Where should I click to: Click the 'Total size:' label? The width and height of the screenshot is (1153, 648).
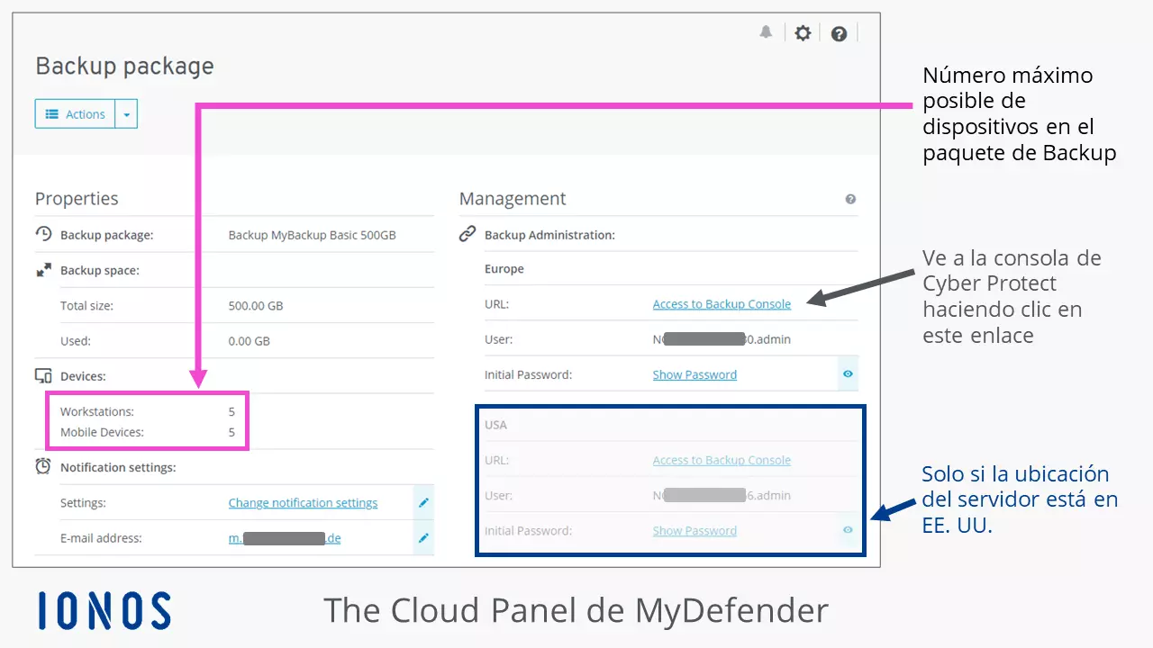pyautogui.click(x=86, y=306)
